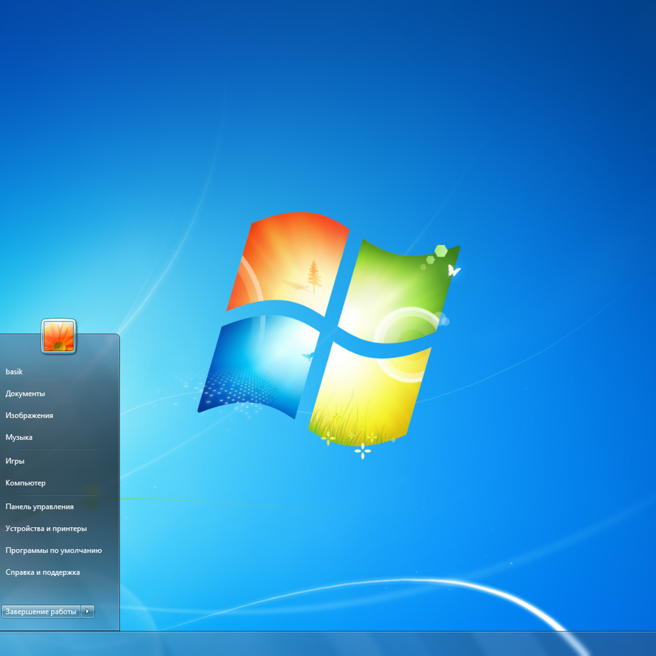Open Компьютер
Viewport: 656px width, 656px height.
(x=26, y=483)
